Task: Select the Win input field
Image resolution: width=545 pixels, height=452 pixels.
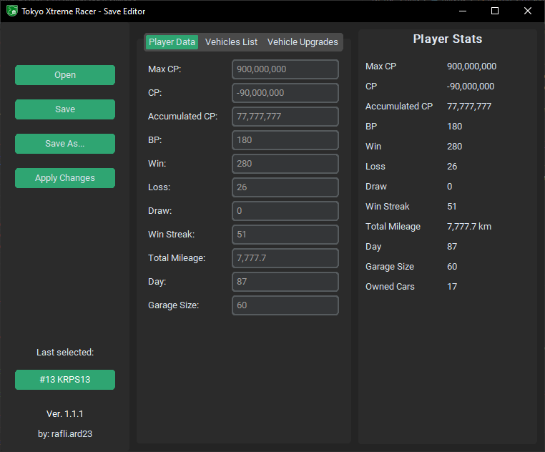Action: pyautogui.click(x=285, y=164)
